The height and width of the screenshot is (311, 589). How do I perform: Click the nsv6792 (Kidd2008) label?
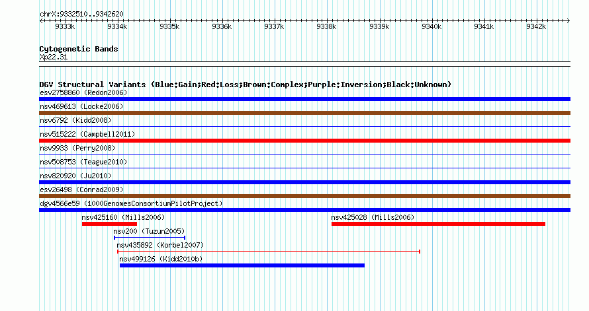(75, 120)
